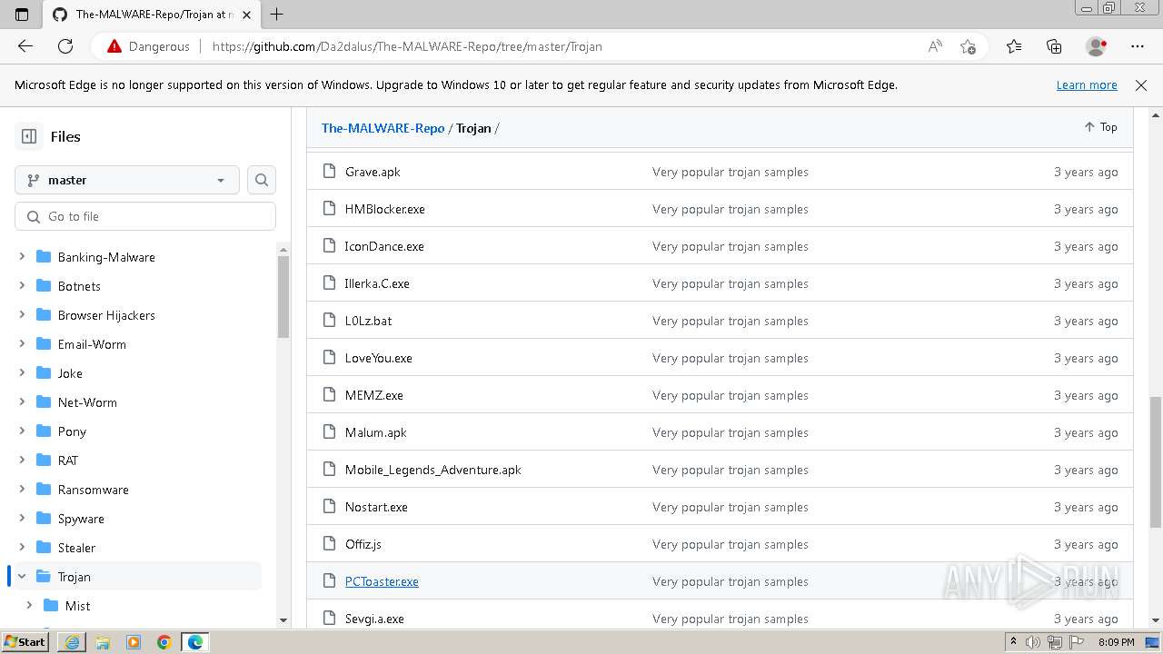Open File Explorer from taskbar
The image size is (1163, 654).
[103, 642]
